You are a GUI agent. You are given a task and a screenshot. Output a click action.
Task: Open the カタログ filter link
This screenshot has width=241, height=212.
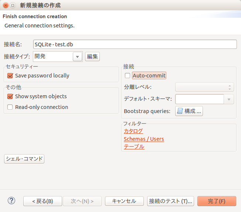click(x=133, y=131)
